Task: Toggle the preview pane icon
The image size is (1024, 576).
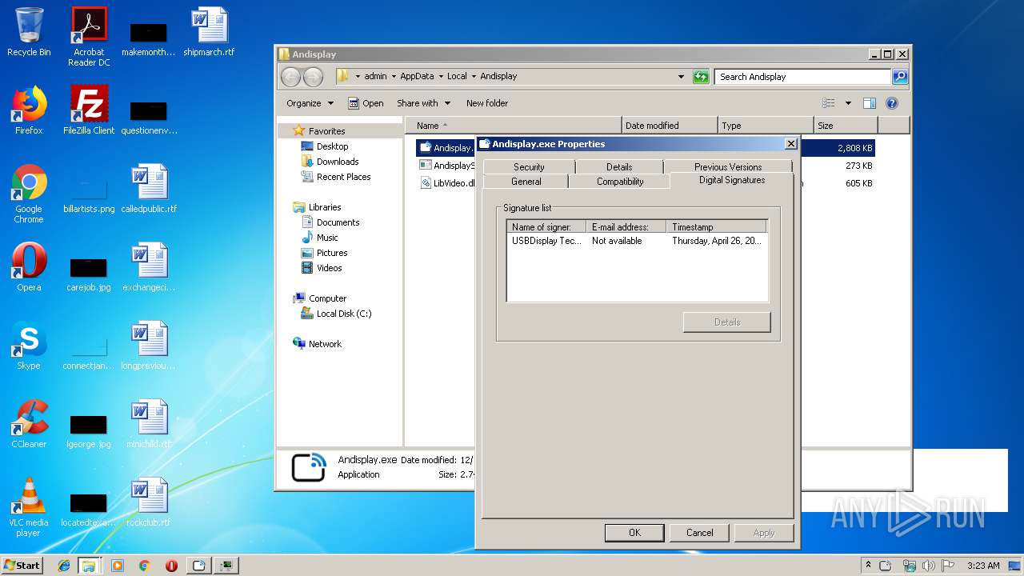Action: 870,103
